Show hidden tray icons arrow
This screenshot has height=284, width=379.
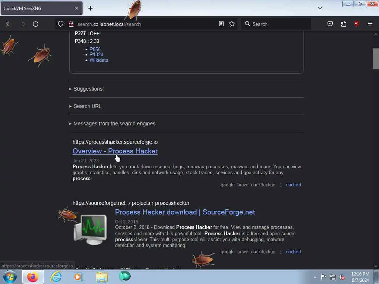click(315, 277)
